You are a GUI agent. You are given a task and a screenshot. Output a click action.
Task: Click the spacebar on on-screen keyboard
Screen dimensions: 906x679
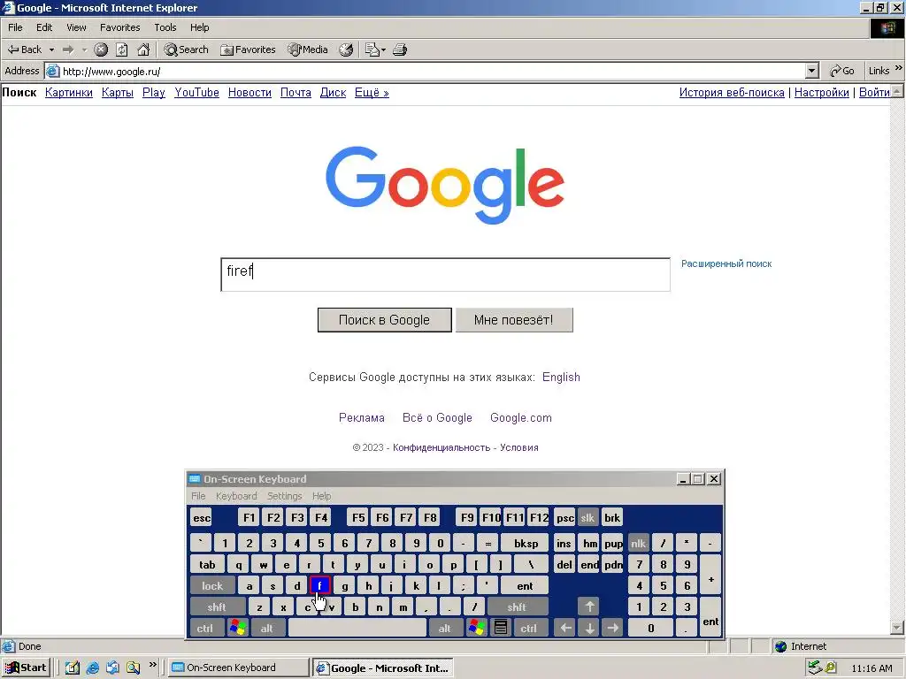pyautogui.click(x=357, y=629)
